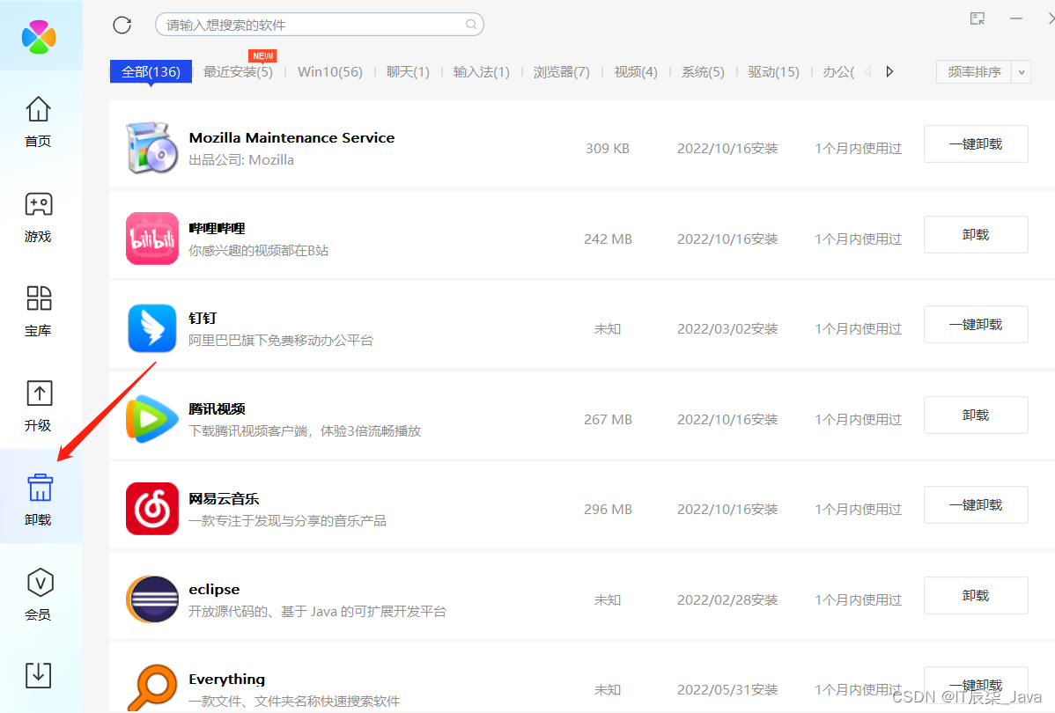Open the download manager icon in sidebar
The width and height of the screenshot is (1055, 713).
(39, 674)
